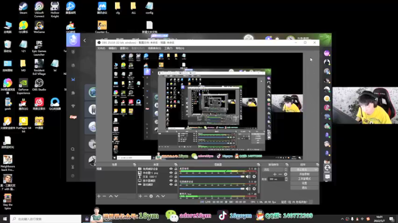Open Ubisoft Connect desktop icon
This screenshot has height=223, width=398.
(x=39, y=9)
